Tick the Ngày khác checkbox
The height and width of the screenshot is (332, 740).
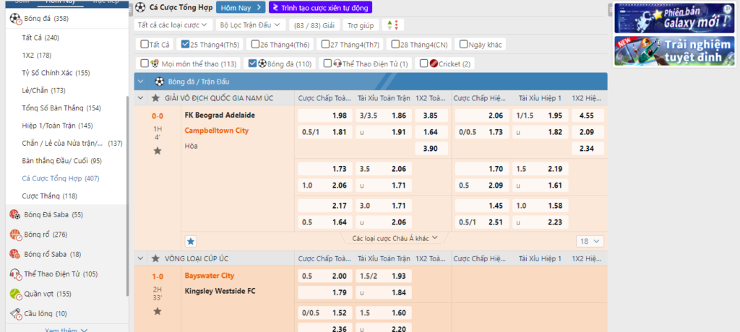point(464,45)
